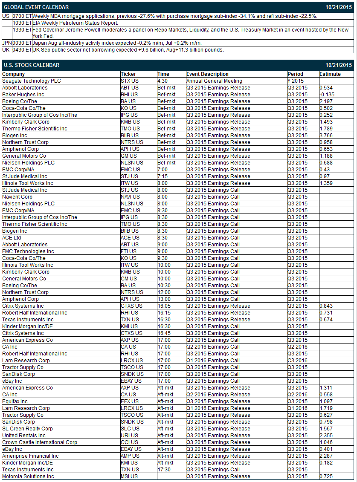Click the Crown Castle International Corp name

coord(40,442)
